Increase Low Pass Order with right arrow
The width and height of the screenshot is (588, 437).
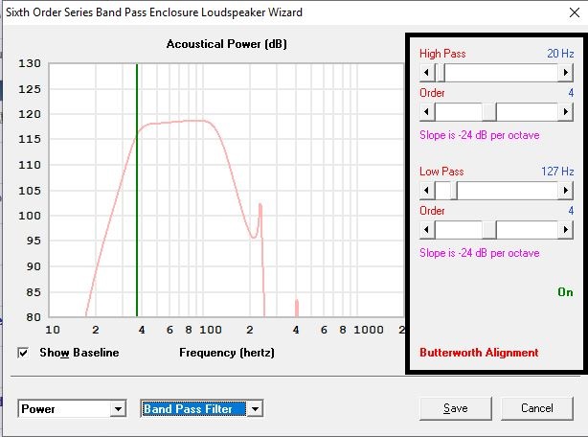[566, 230]
